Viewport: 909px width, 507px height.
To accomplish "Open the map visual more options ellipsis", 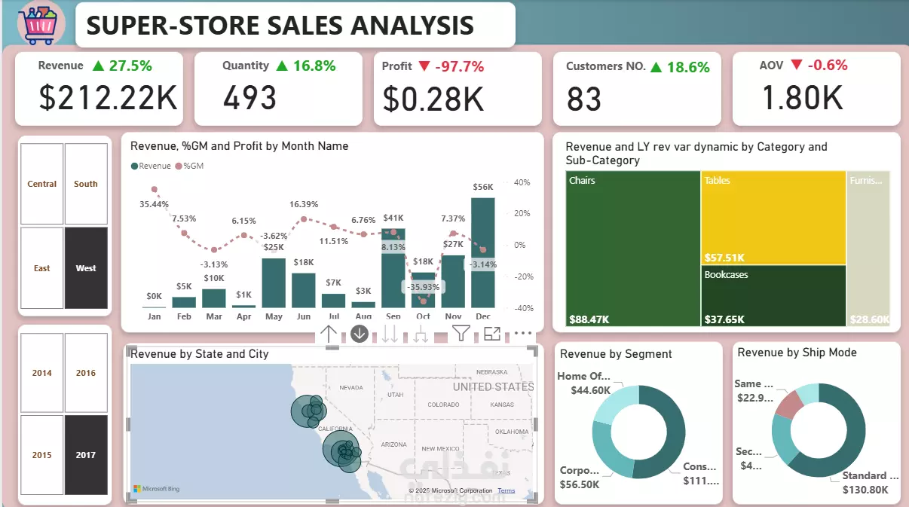I will [x=523, y=333].
